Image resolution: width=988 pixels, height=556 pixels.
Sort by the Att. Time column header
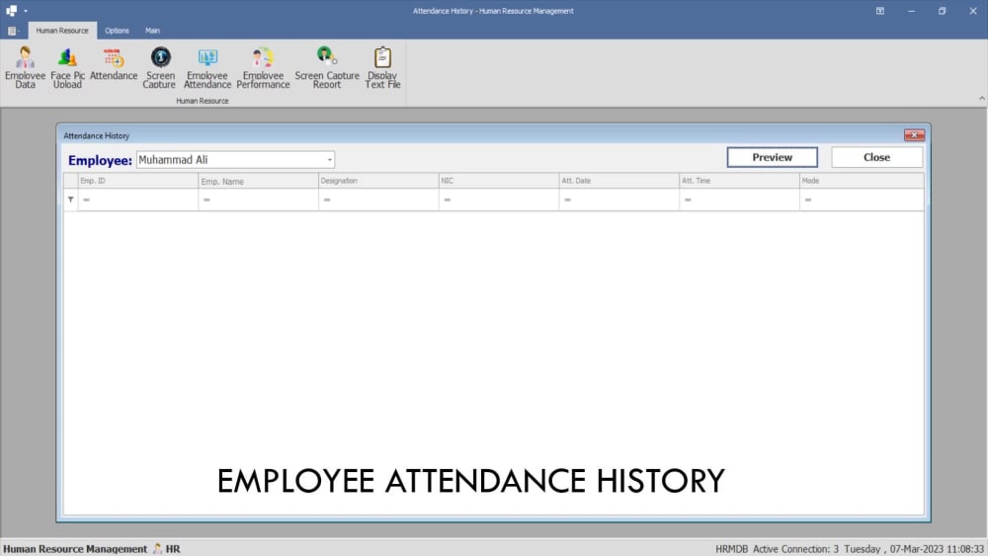739,181
